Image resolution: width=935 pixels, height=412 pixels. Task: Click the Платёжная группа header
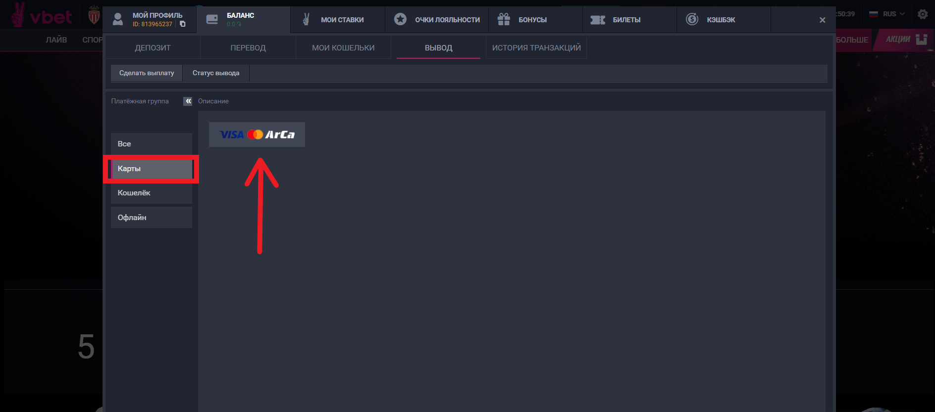click(x=140, y=101)
